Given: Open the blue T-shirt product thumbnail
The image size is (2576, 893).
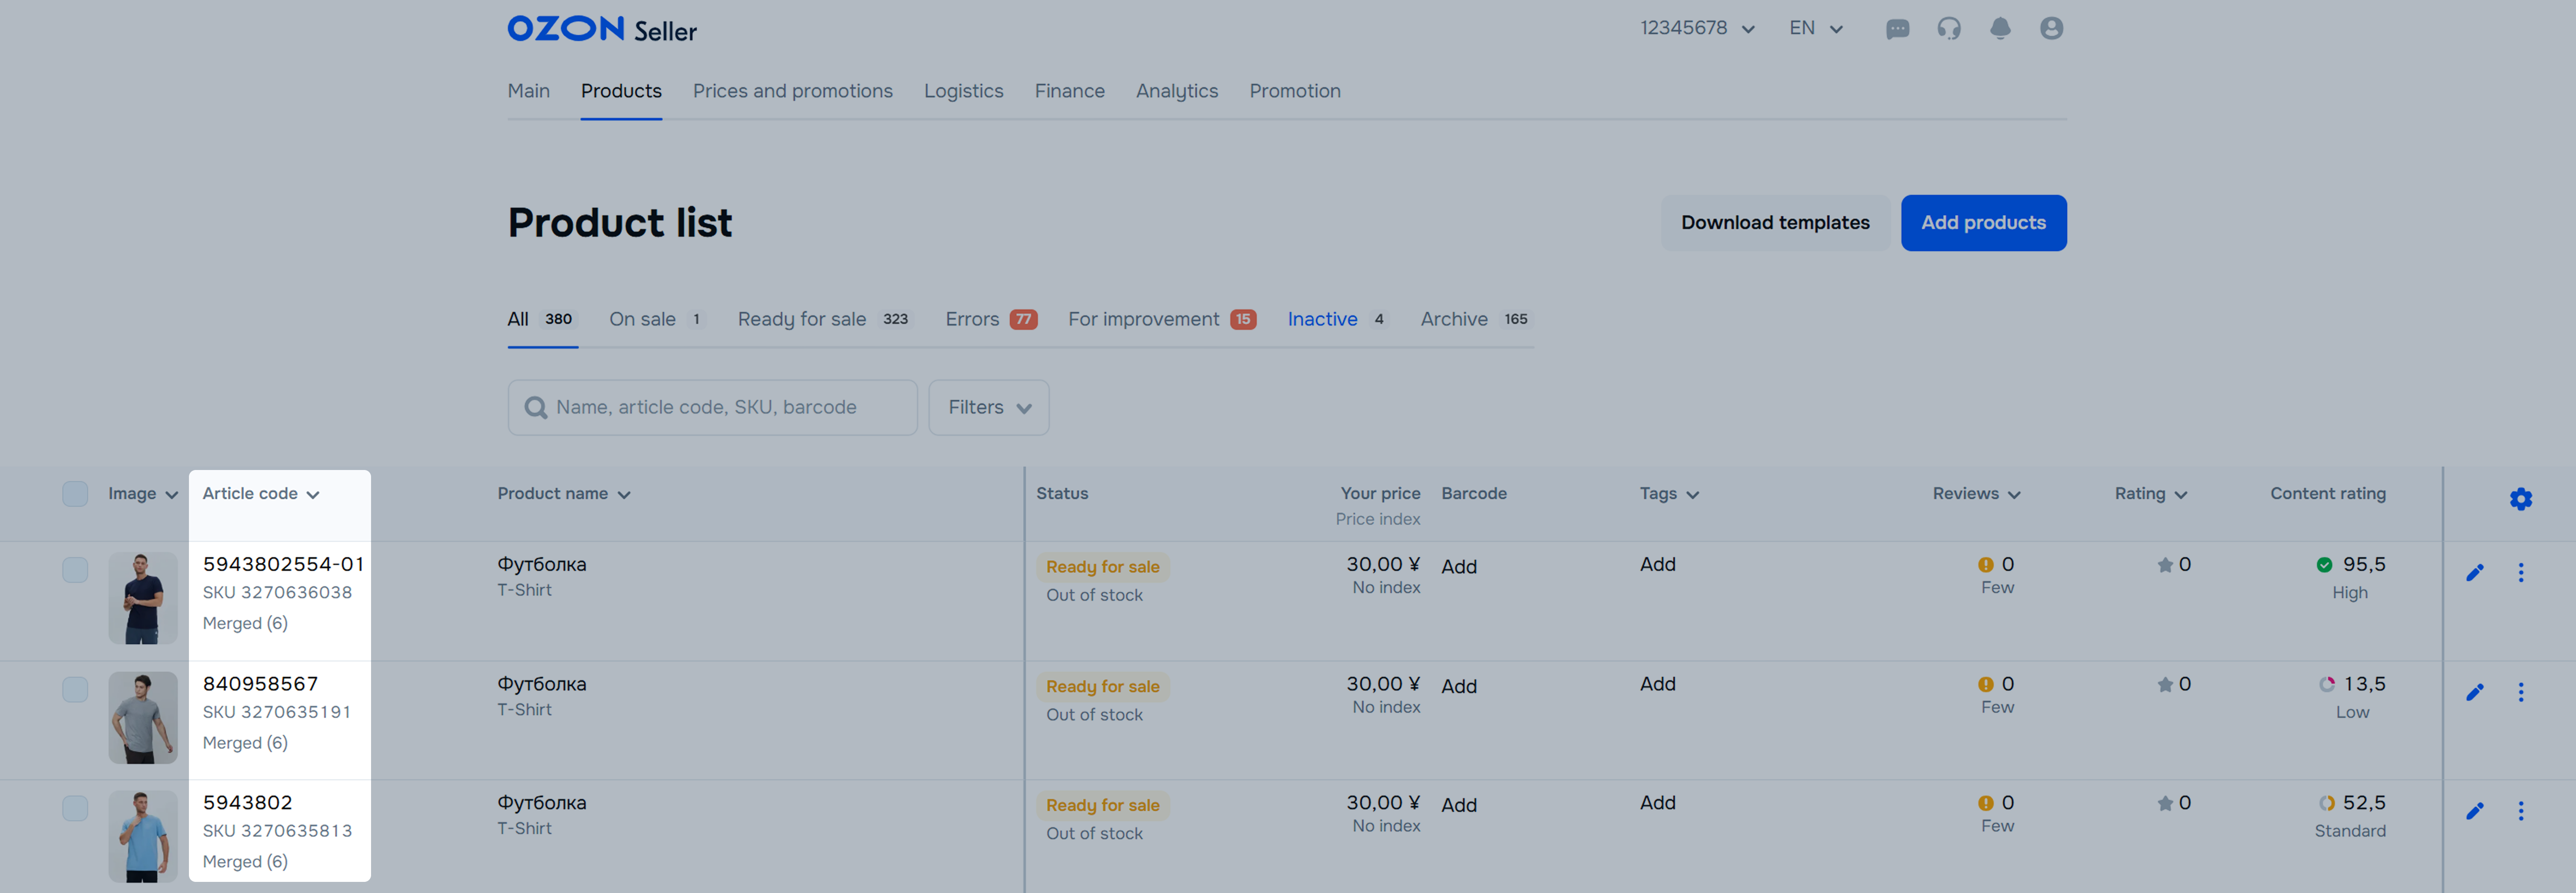Looking at the screenshot, I should click(x=143, y=836).
